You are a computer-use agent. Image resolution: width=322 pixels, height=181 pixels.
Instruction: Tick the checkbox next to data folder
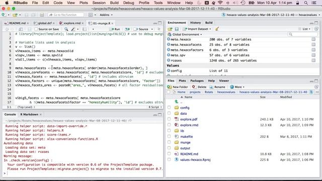click(169, 113)
